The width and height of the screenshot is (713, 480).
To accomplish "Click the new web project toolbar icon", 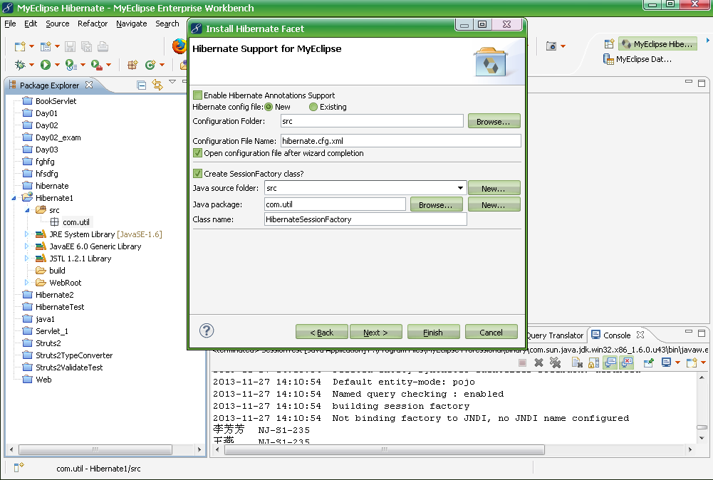I will (46, 46).
